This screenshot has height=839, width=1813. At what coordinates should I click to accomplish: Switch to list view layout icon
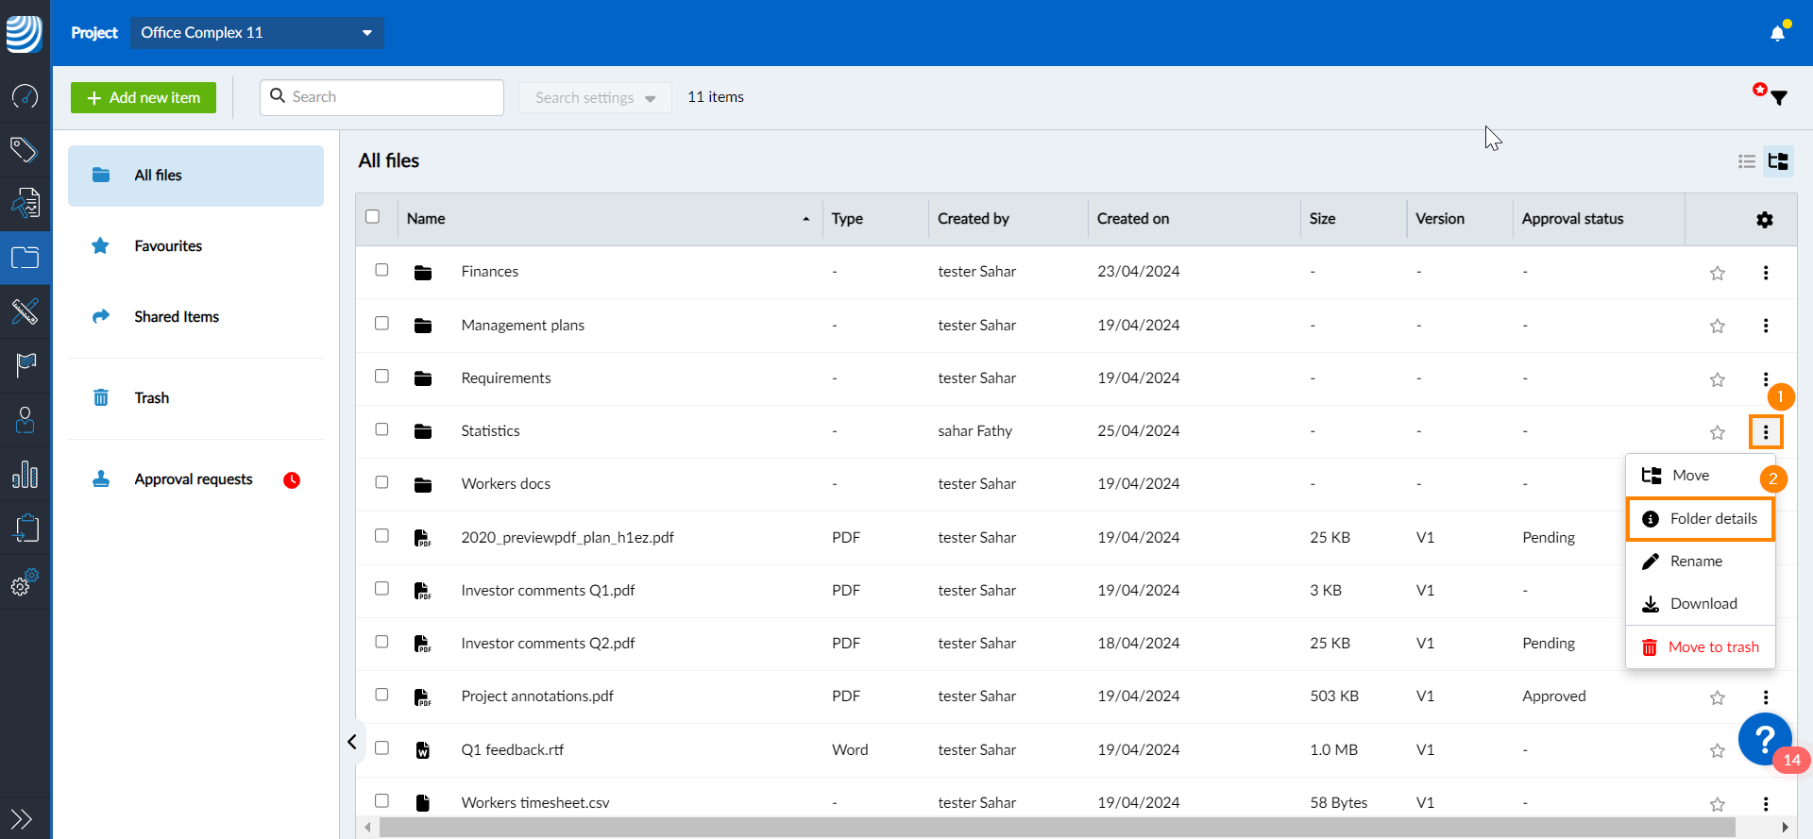[1746, 161]
